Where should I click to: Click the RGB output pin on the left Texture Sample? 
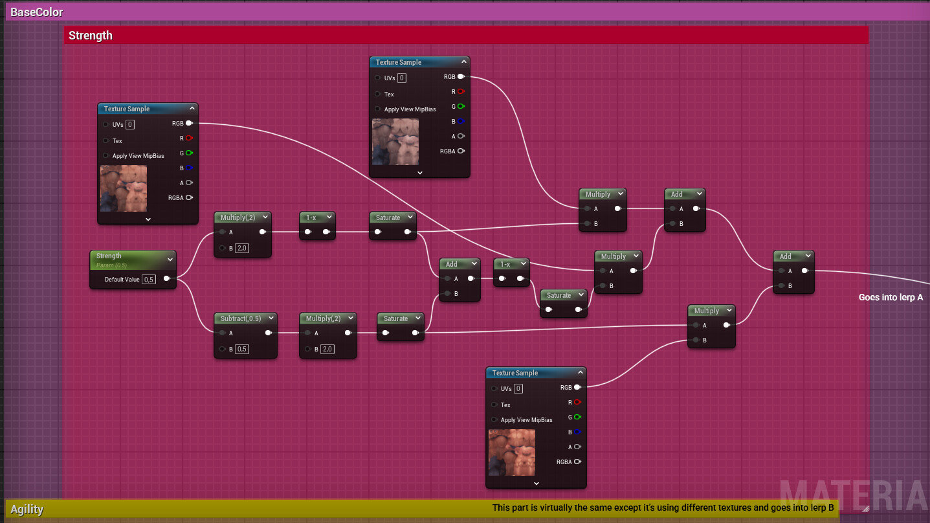(190, 123)
